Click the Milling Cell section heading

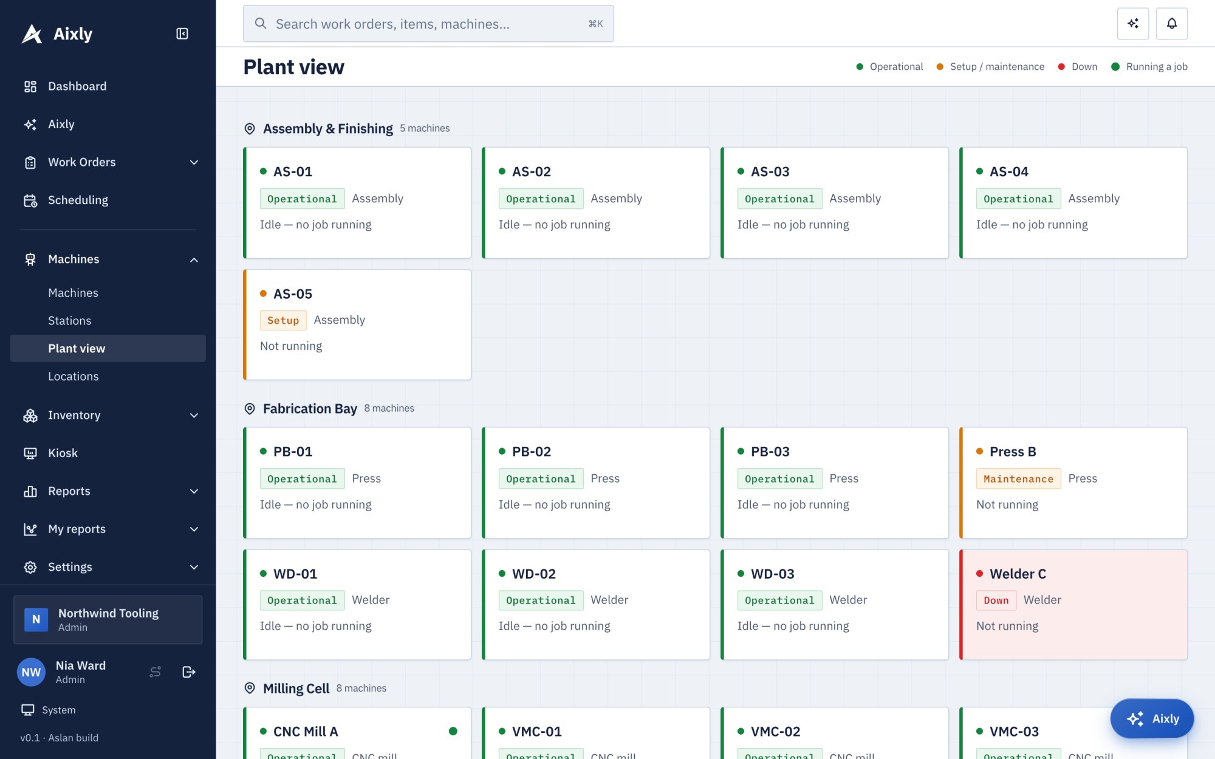point(296,689)
